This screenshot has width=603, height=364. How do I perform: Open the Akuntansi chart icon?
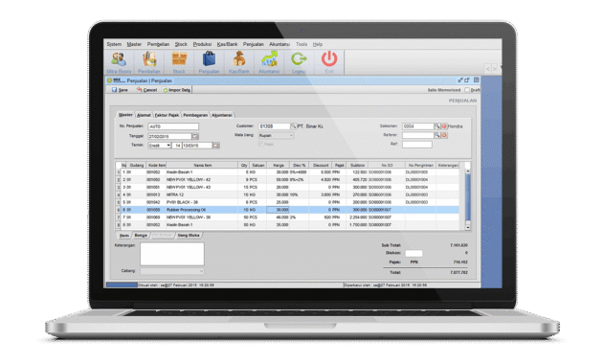[x=269, y=62]
